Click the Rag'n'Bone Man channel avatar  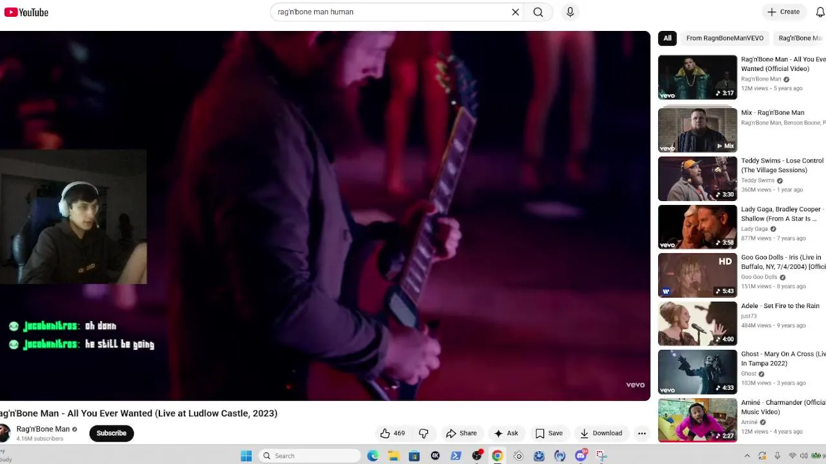click(x=4, y=433)
